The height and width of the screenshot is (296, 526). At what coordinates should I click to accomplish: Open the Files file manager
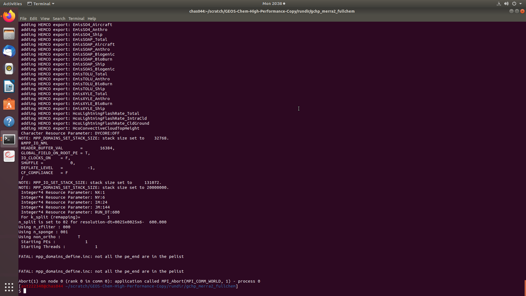coord(9,33)
